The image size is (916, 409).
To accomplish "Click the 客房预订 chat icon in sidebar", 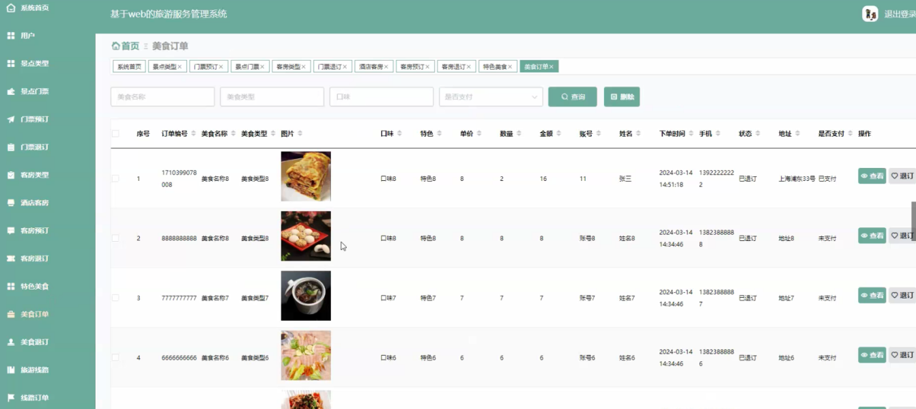I will click(x=11, y=231).
